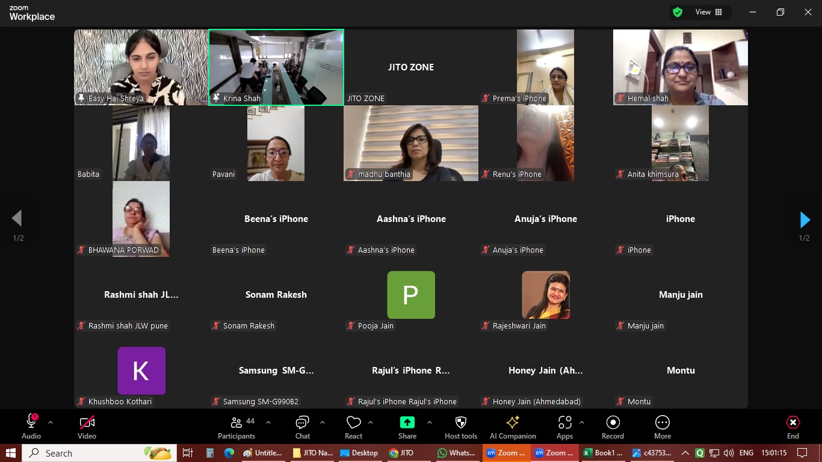Open Share options chevron
Screen dimensions: 822x462
(429, 422)
